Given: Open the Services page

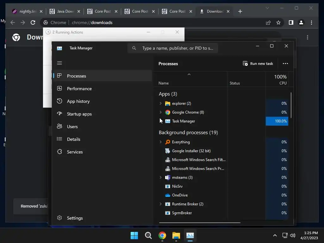Looking at the screenshot, I should [102, 152].
